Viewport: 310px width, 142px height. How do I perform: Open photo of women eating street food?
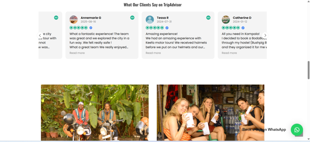tap(211, 113)
